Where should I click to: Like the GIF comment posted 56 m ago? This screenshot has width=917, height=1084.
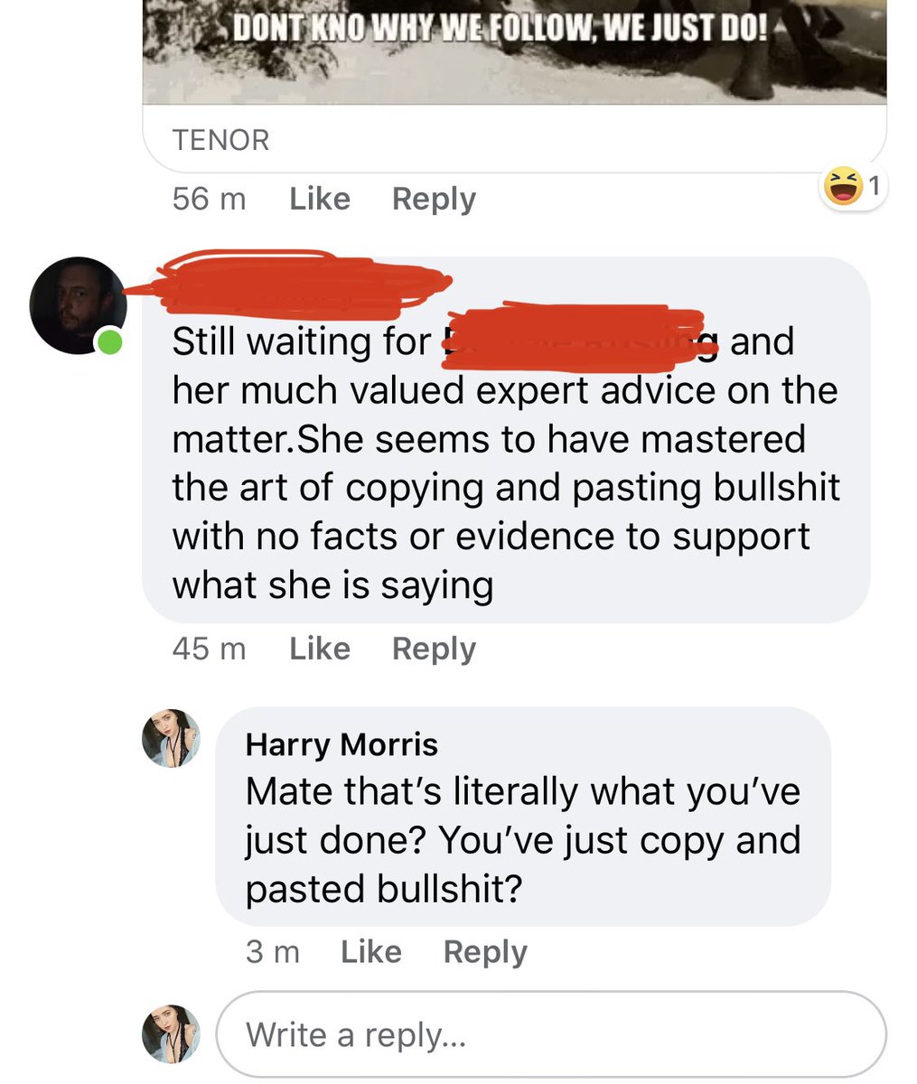click(320, 199)
